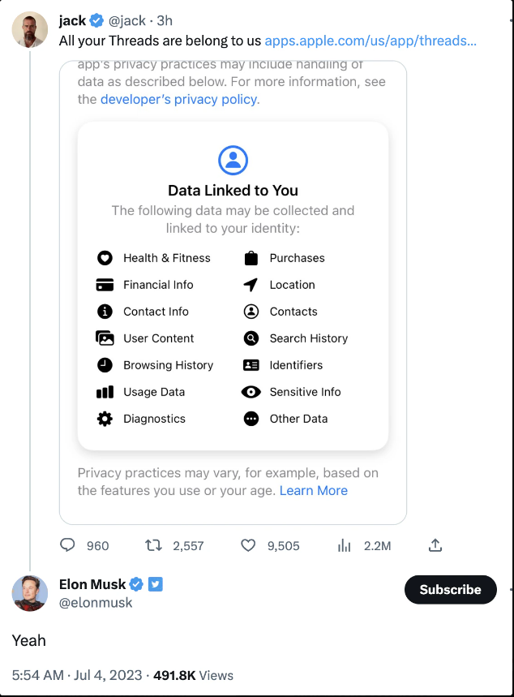The image size is (514, 697).
Task: Click the Learn More link
Action: [x=313, y=490]
